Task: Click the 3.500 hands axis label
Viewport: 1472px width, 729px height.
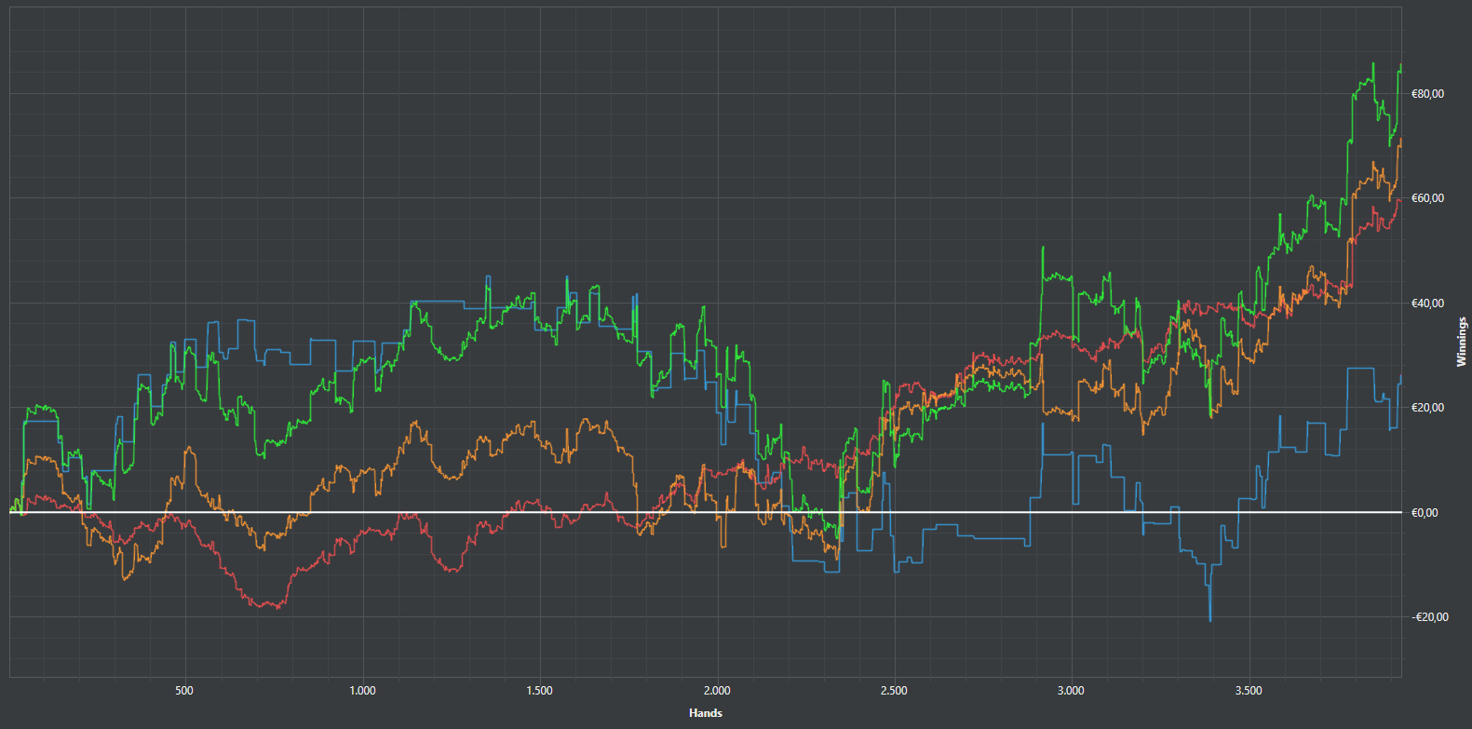Action: [x=1249, y=691]
